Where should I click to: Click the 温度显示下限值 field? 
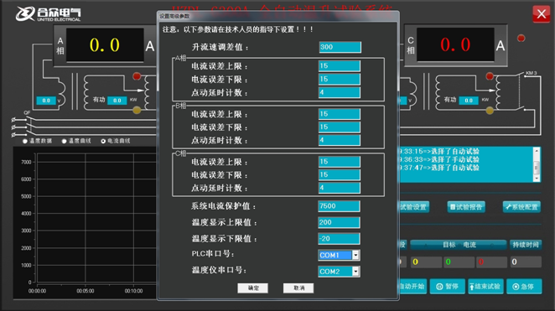[x=339, y=239]
